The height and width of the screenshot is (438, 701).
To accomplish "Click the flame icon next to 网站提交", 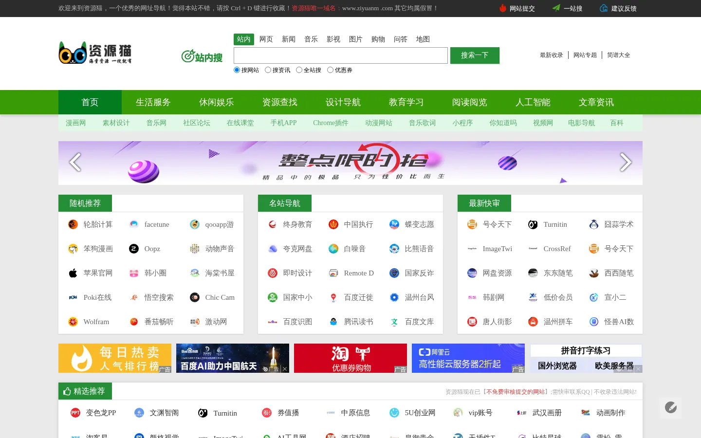I will [503, 8].
